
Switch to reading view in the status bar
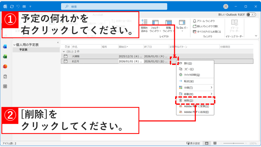(x=215, y=143)
